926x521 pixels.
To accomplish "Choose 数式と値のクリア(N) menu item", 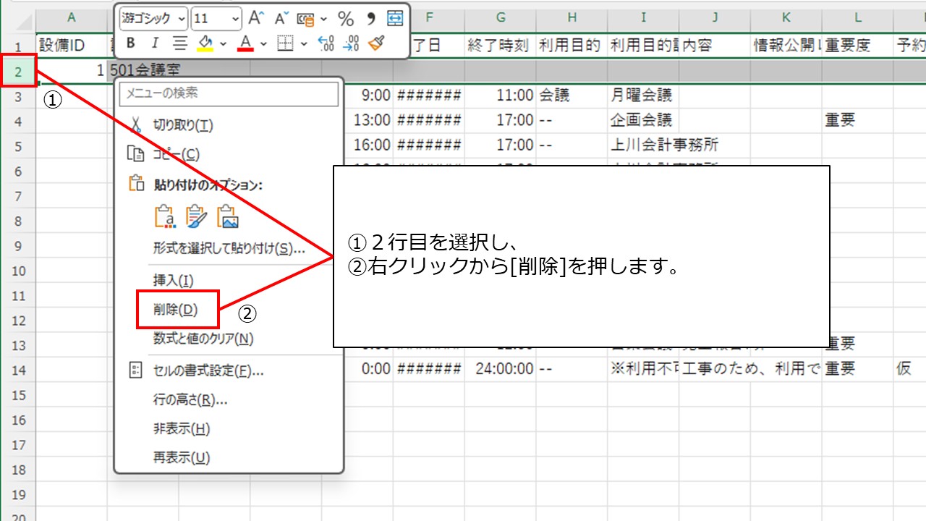I will coord(229,338).
